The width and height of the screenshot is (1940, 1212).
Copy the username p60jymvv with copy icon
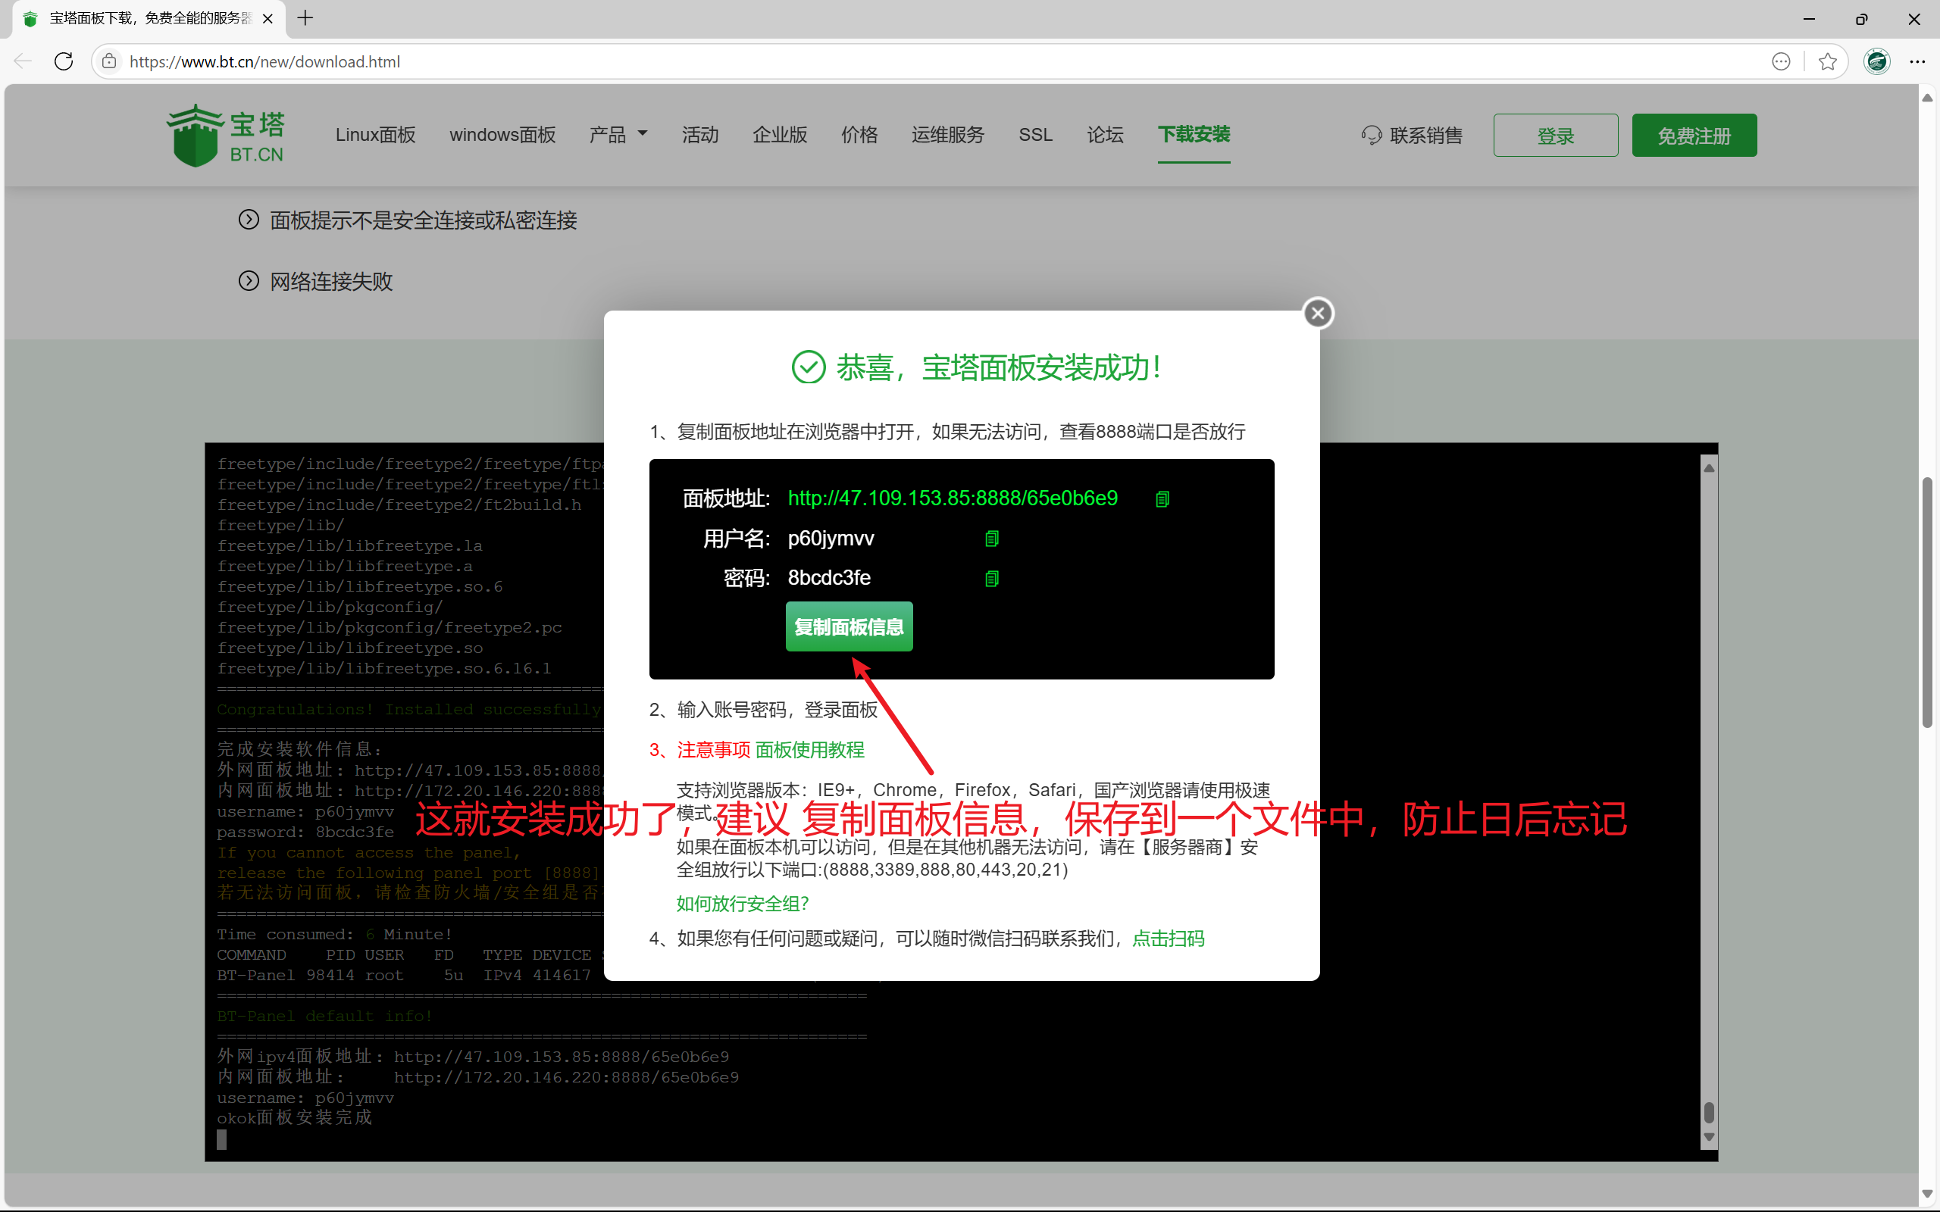point(991,539)
